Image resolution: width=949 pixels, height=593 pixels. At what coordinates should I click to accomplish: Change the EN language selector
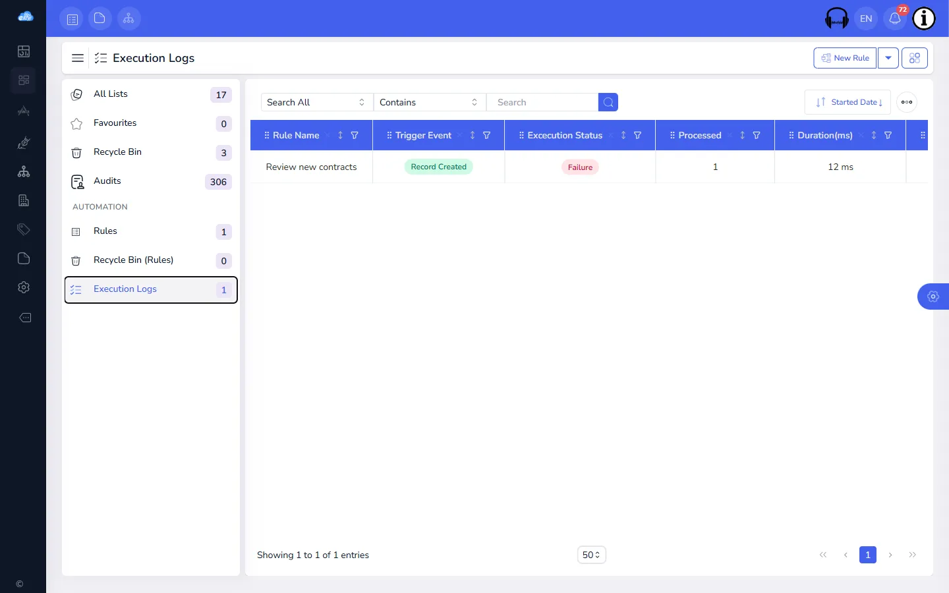pos(866,18)
